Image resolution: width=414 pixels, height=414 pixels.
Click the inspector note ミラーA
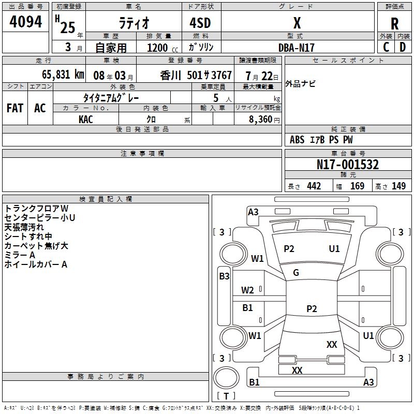[20, 255]
